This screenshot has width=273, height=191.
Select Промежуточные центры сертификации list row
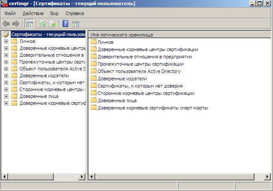[140, 64]
